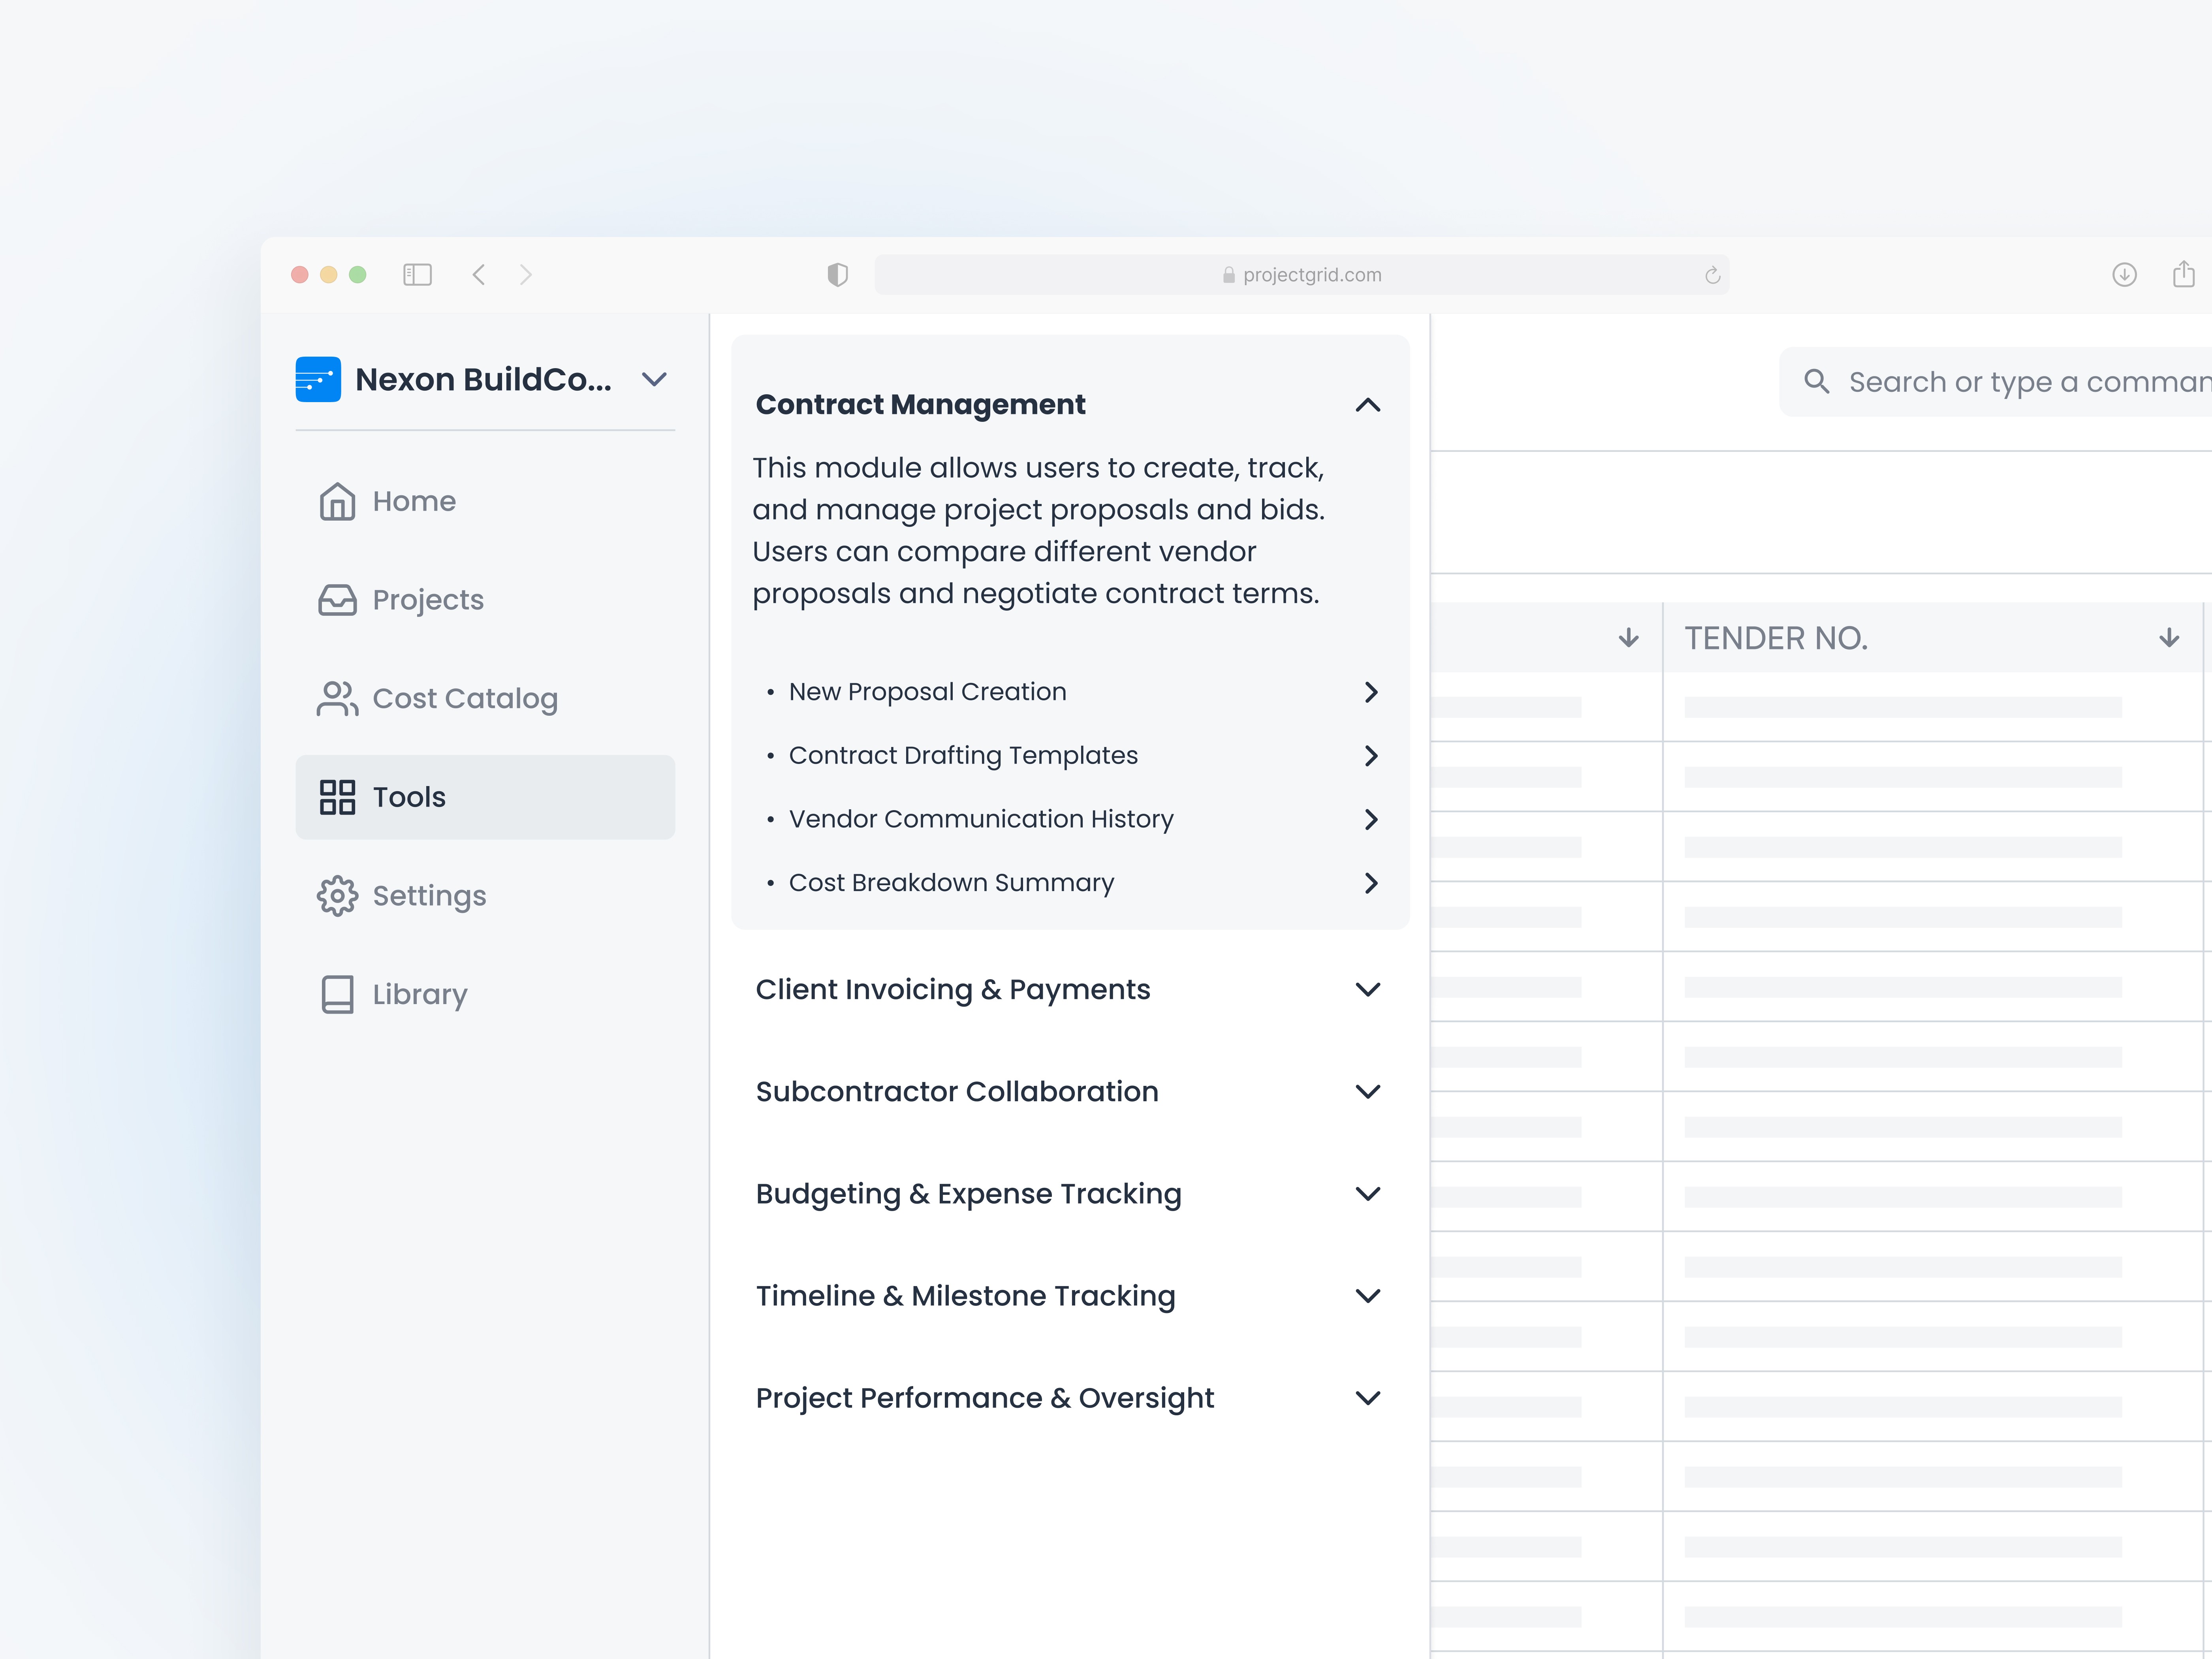Expand Client Invoicing & Payments chevron
Image resolution: width=2212 pixels, height=1659 pixels.
coord(1367,989)
